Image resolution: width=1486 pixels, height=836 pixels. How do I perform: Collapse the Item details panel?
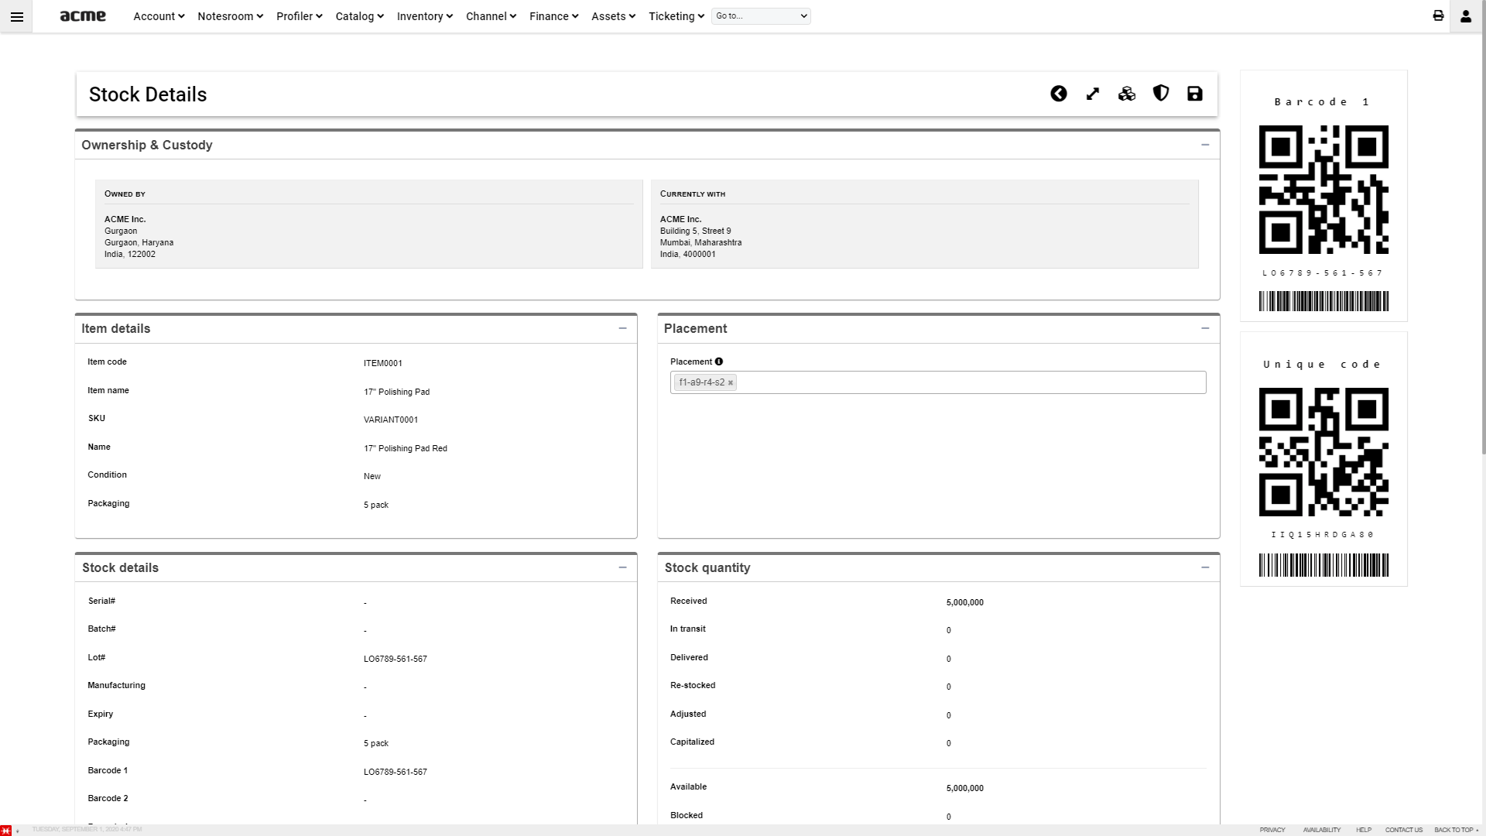622,328
